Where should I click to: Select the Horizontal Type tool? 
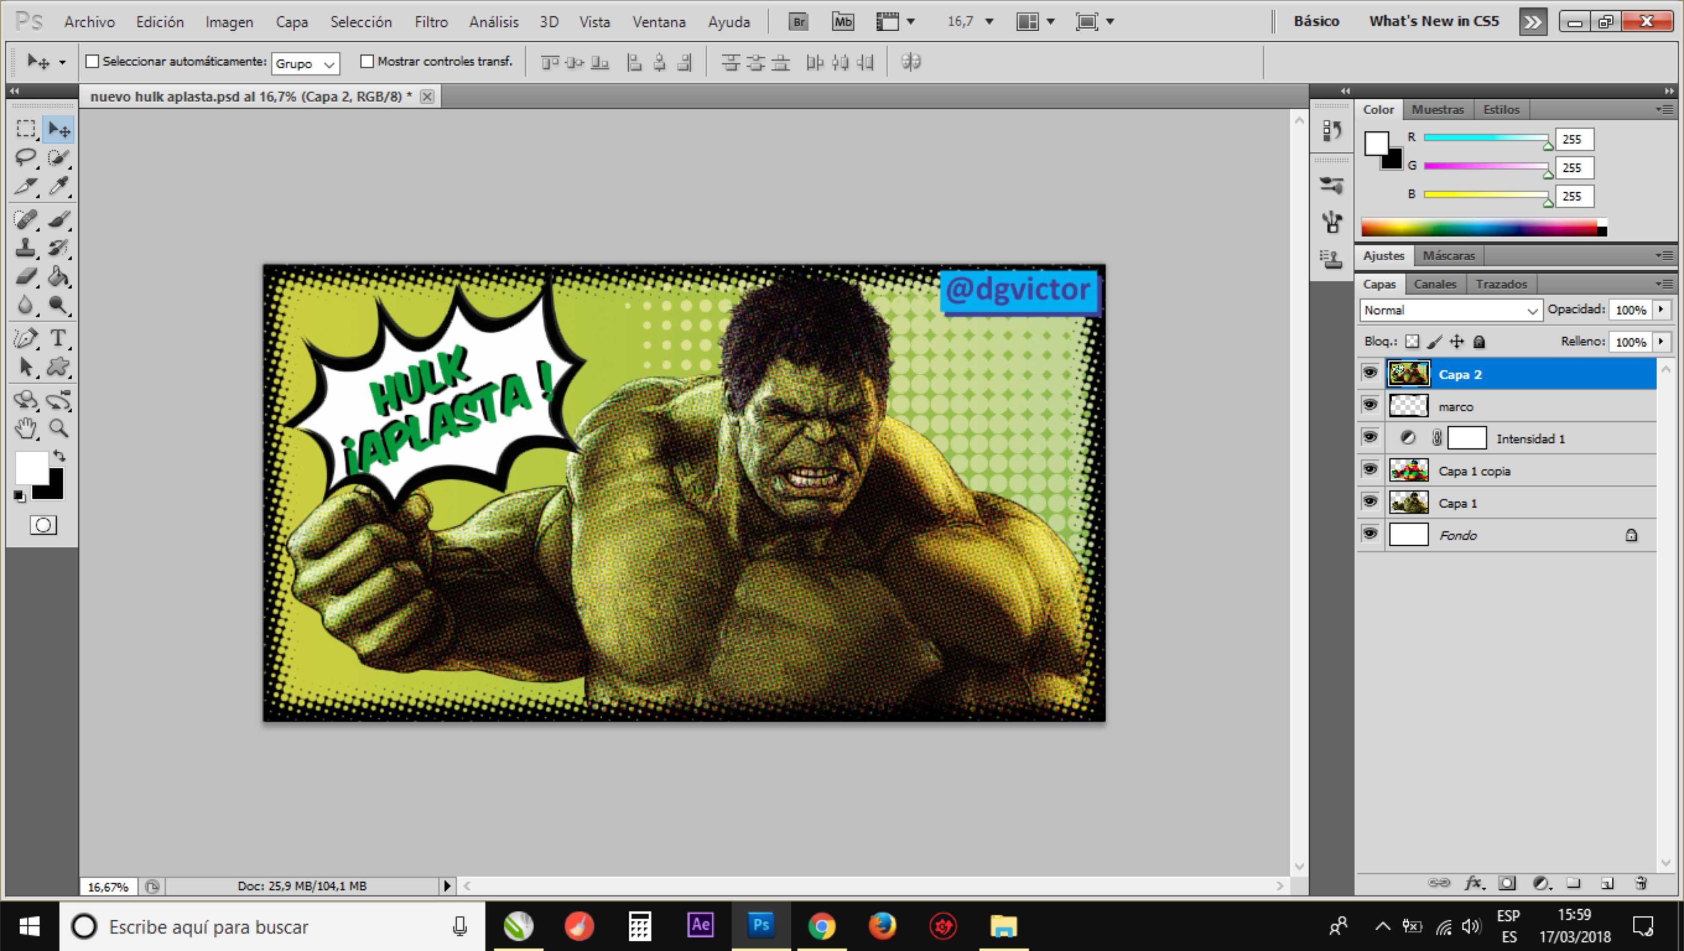tap(58, 338)
